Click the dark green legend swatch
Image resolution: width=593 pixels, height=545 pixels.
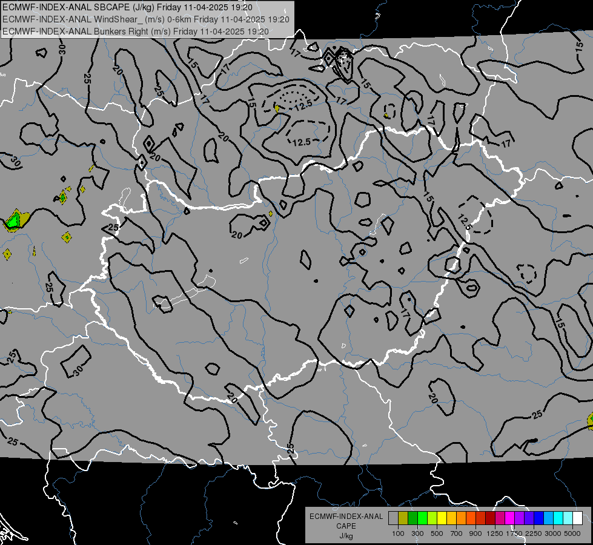coord(412,518)
